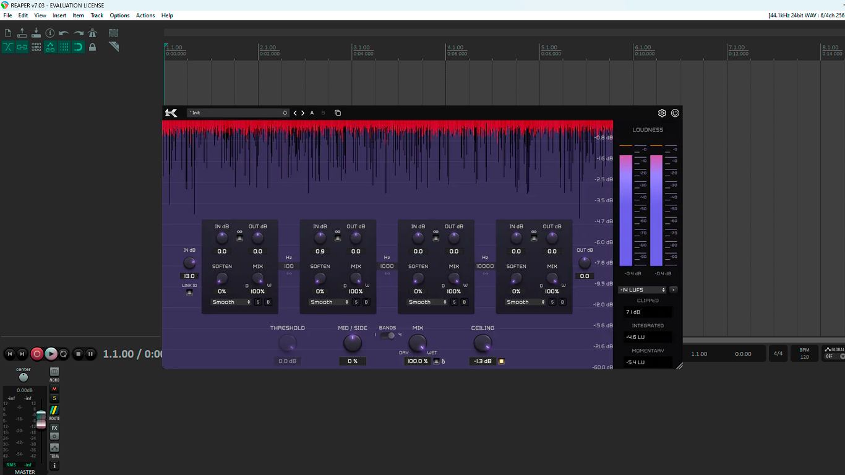Toggle the plugin power bypass icon

tap(675, 113)
